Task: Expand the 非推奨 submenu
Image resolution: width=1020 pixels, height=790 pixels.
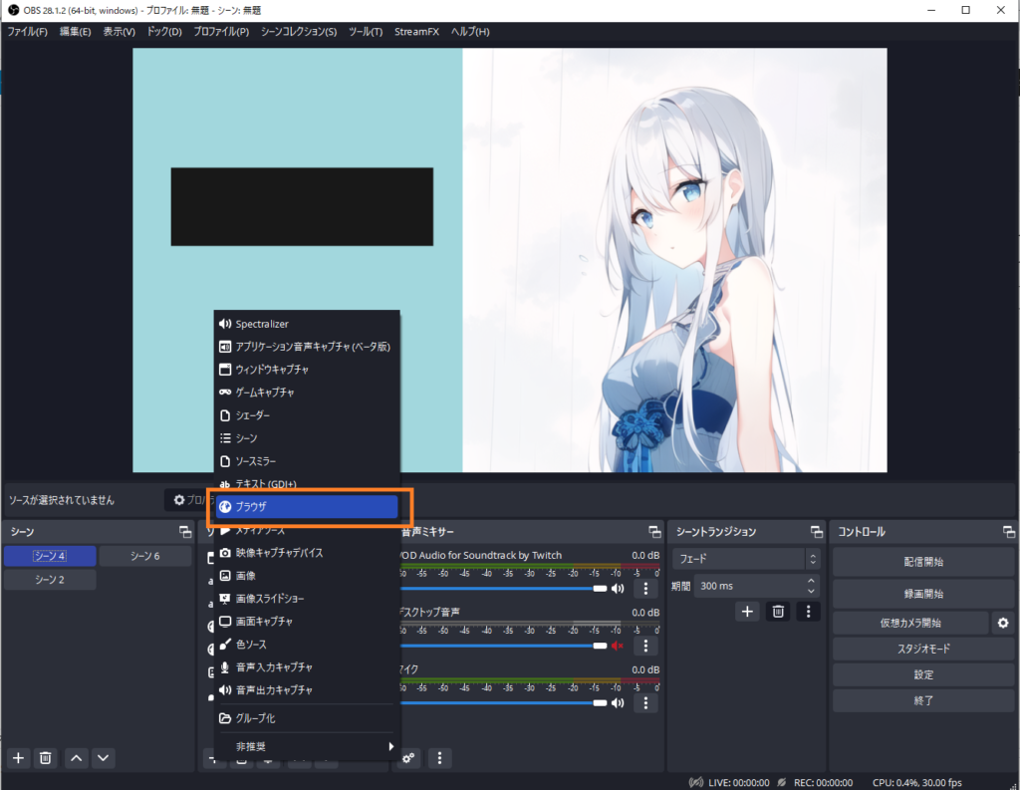Action: point(307,746)
